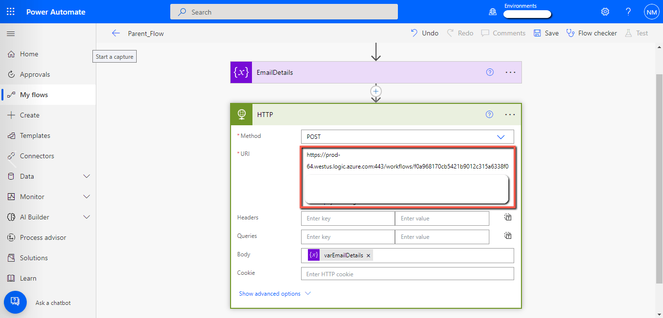Open Connectors in the sidebar
Viewport: 663px width, 318px height.
click(x=48, y=156)
